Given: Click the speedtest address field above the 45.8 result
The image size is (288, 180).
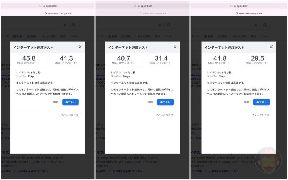Looking at the screenshot, I should click(48, 6).
